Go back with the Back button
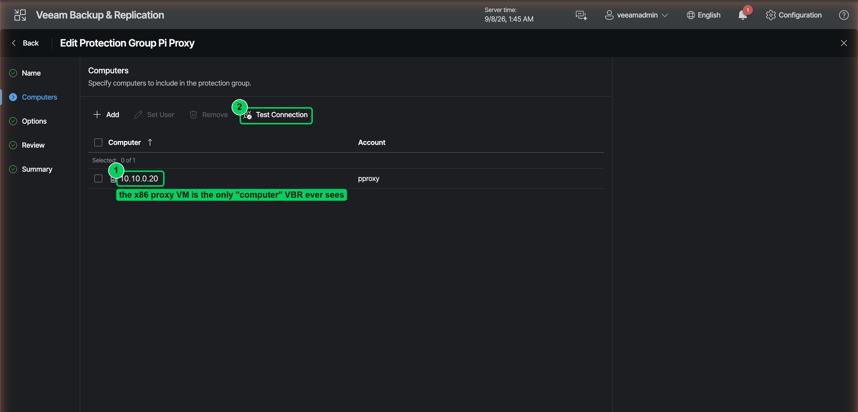858x412 pixels. point(25,43)
